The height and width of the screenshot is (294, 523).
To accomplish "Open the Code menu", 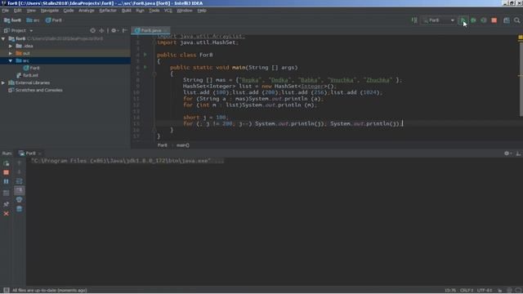I will (x=69, y=11).
